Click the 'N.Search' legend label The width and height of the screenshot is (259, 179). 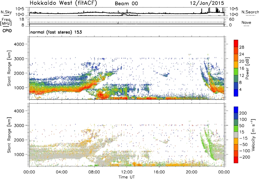click(x=250, y=12)
